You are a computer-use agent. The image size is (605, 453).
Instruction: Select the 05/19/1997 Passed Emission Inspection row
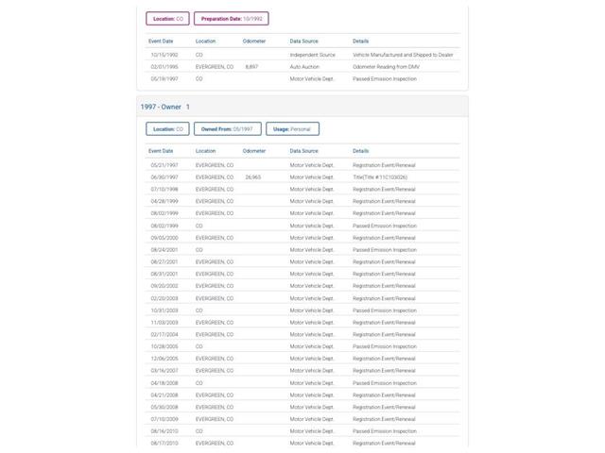pos(302,79)
